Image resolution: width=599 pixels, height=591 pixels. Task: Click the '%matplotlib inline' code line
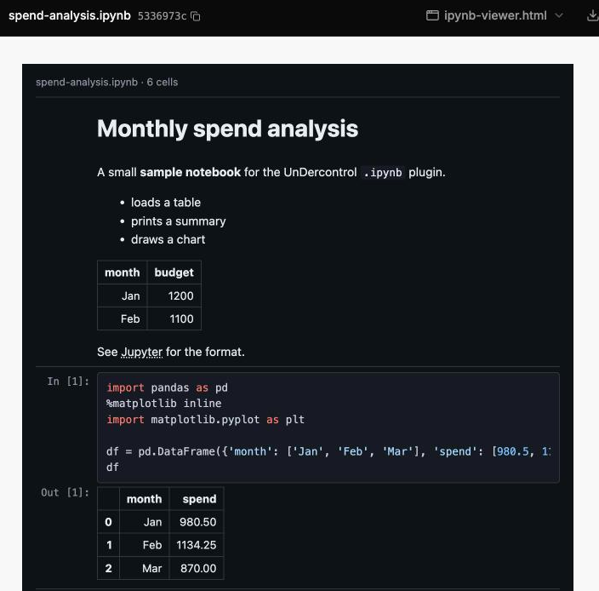pyautogui.click(x=164, y=404)
